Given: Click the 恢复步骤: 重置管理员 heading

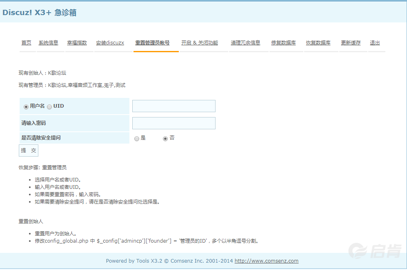Looking at the screenshot, I should tap(42, 168).
